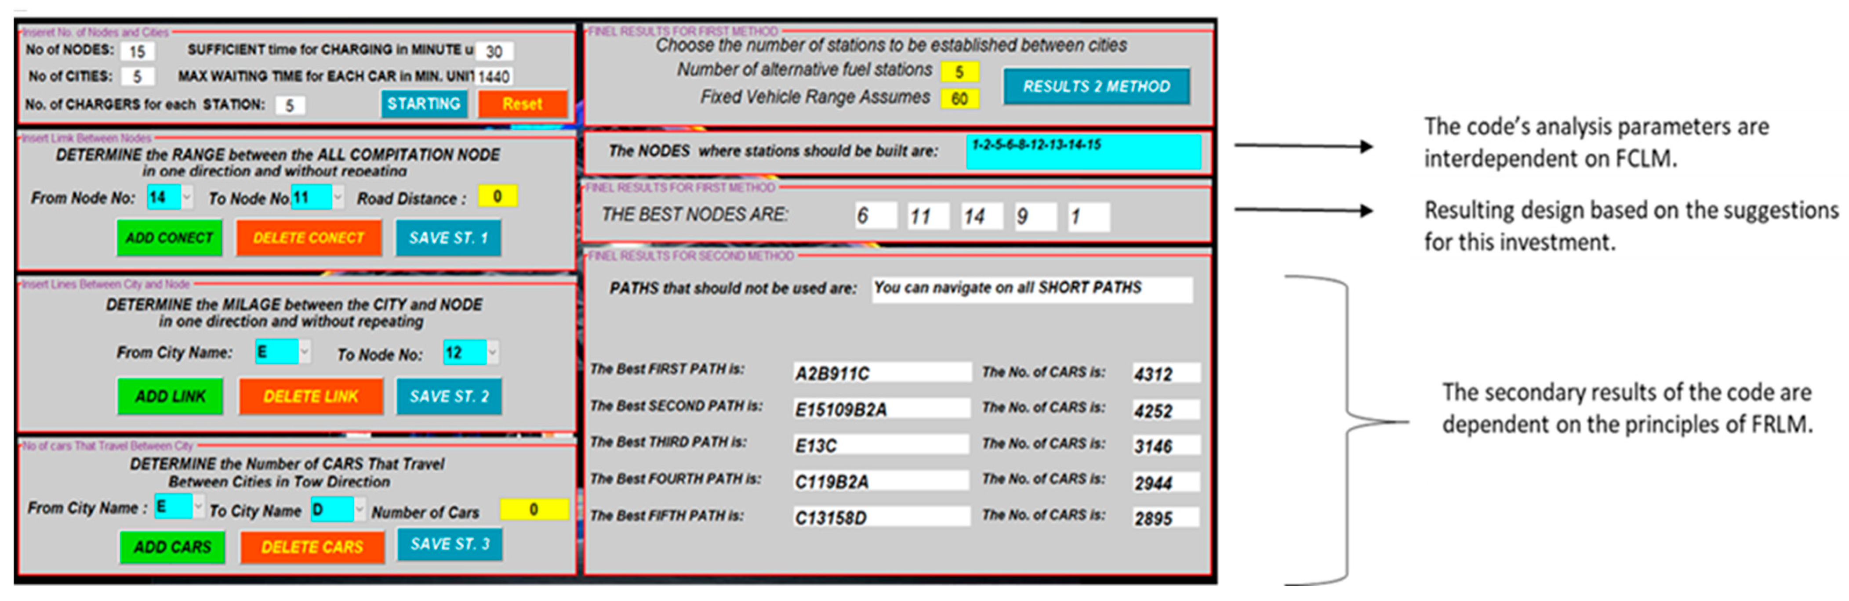Expand the To City Name dropdown showing D

(x=360, y=509)
